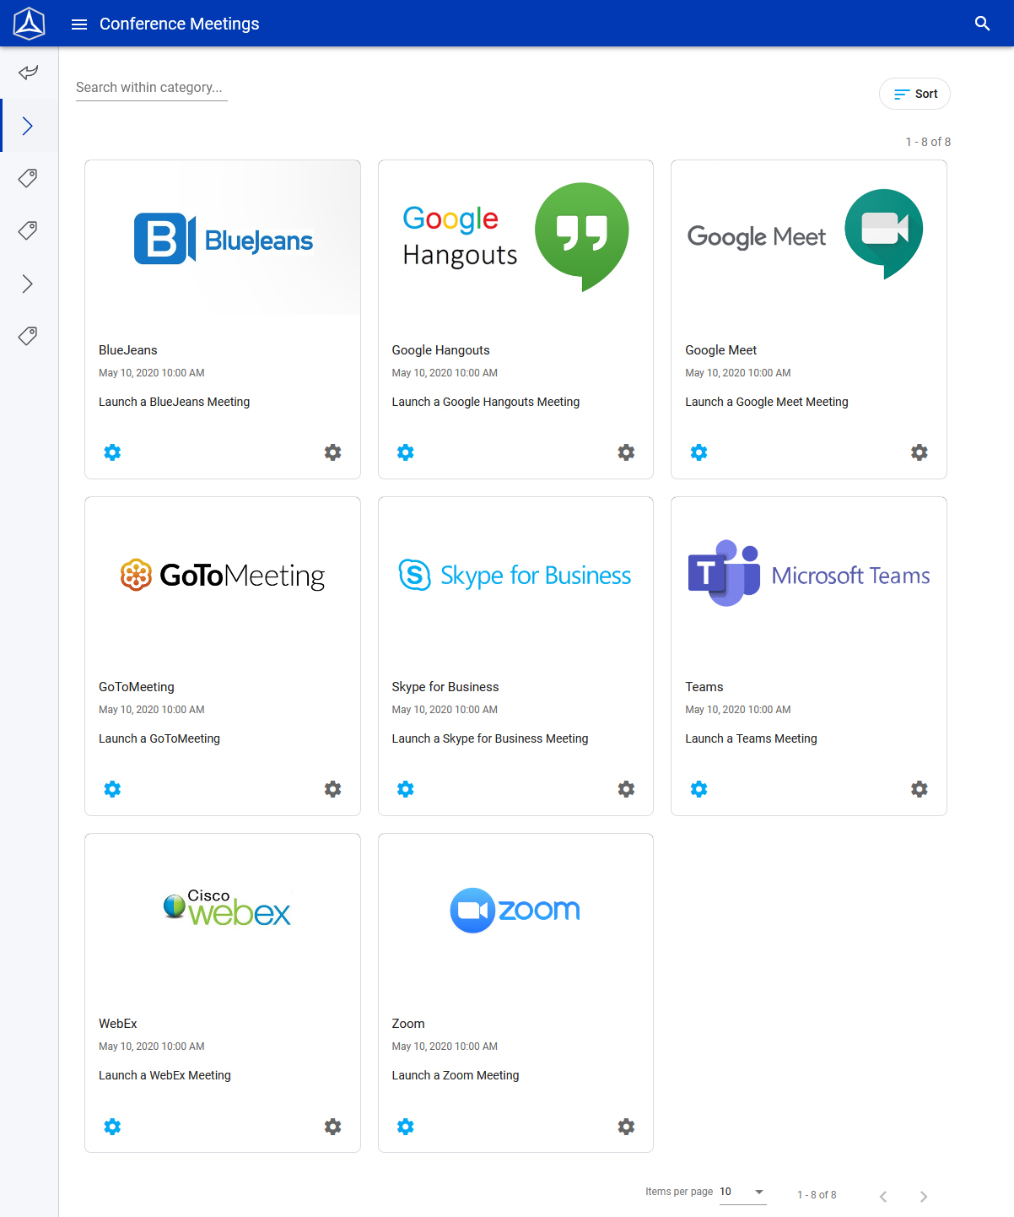
Task: Click the Sort button
Action: pos(914,94)
